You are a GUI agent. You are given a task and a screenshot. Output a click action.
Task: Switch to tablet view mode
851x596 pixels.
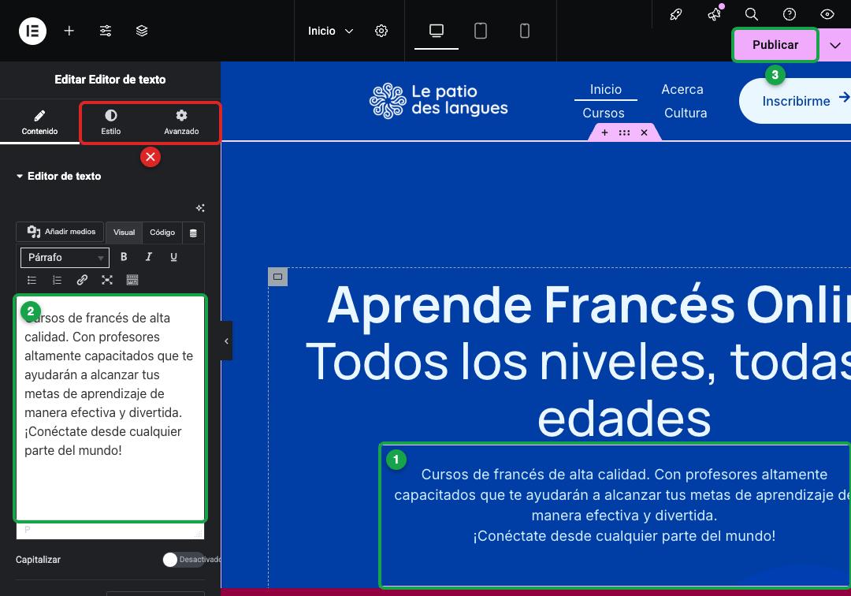(481, 31)
